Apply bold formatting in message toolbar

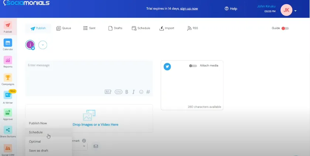(x=127, y=92)
